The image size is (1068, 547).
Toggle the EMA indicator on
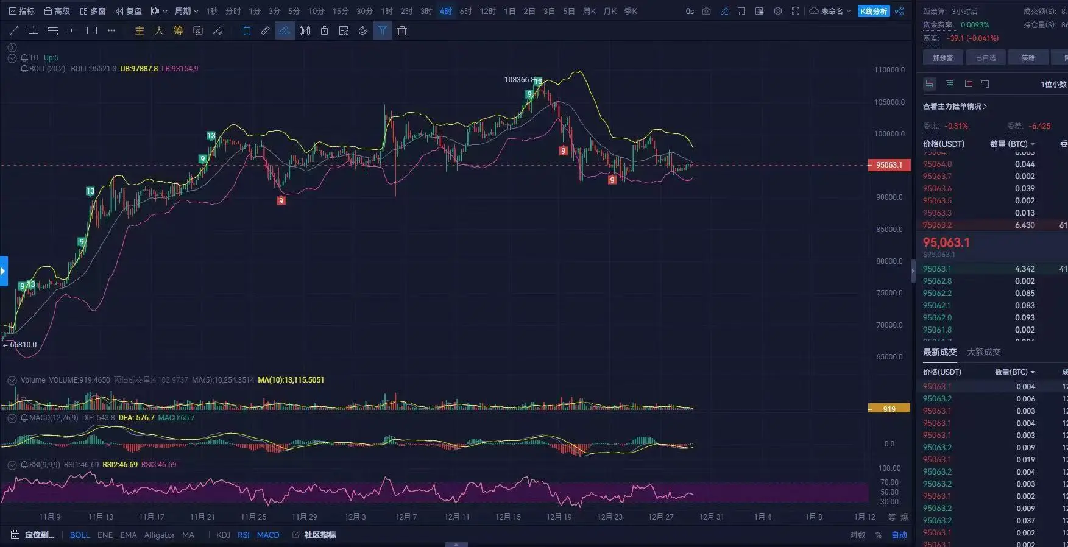(129, 535)
